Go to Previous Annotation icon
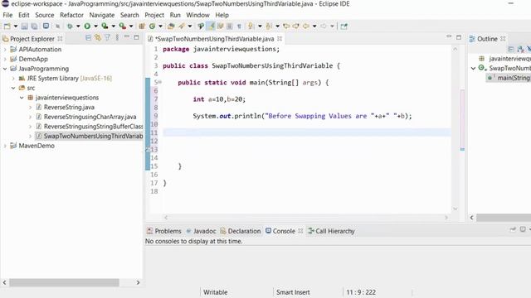The height and width of the screenshot is (298, 531). (x=269, y=26)
